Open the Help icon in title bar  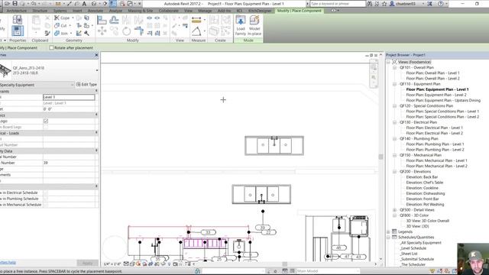tap(440, 4)
